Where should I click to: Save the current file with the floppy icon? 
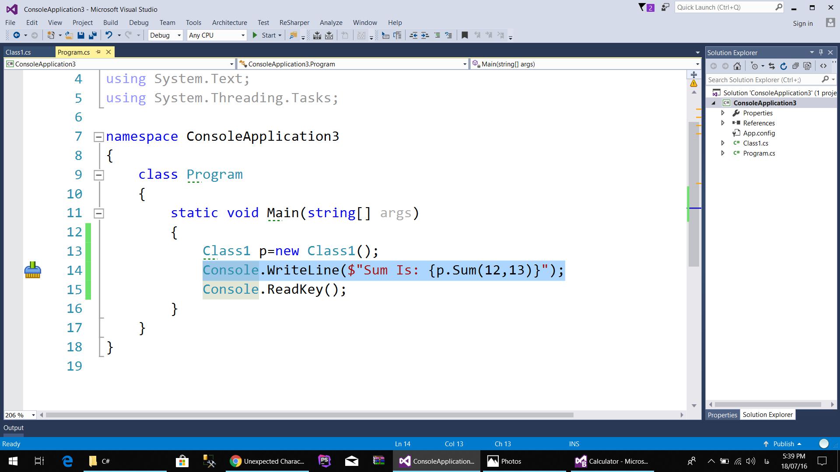pos(80,35)
